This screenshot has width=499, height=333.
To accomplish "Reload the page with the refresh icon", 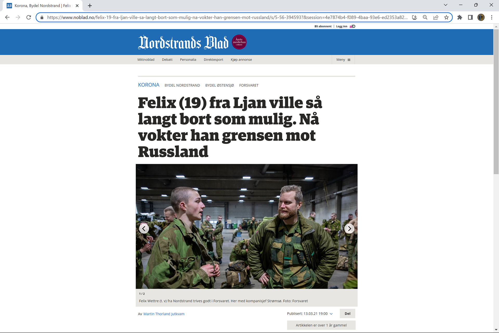I will [x=29, y=17].
